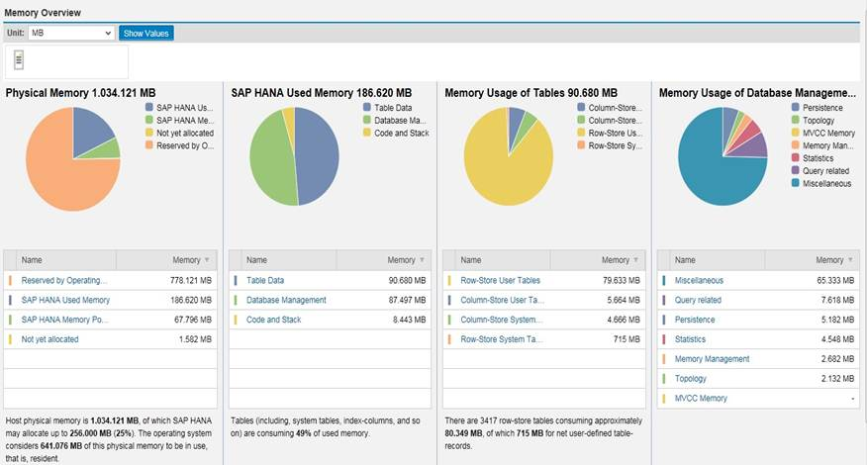Sort Memory Usage of Tables by Memory column
The height and width of the screenshot is (465, 867).
click(597, 260)
